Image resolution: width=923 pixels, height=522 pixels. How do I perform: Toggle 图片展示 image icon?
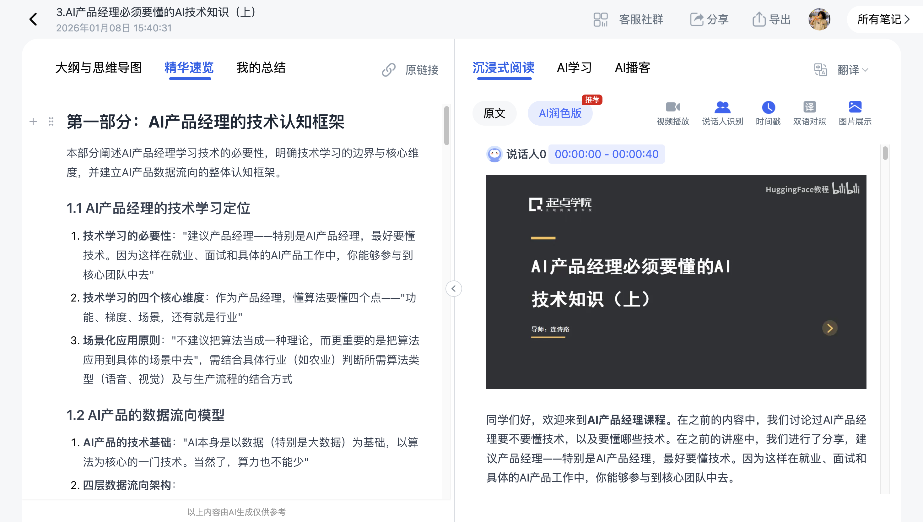[855, 107]
